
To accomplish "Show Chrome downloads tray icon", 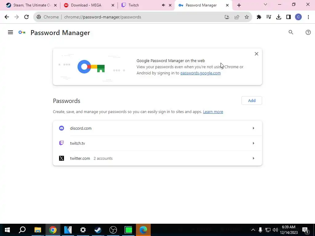I will point(278,17).
